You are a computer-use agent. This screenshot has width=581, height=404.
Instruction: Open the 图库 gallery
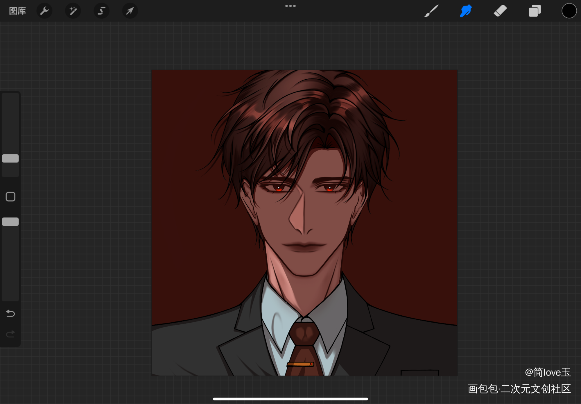[x=17, y=11]
